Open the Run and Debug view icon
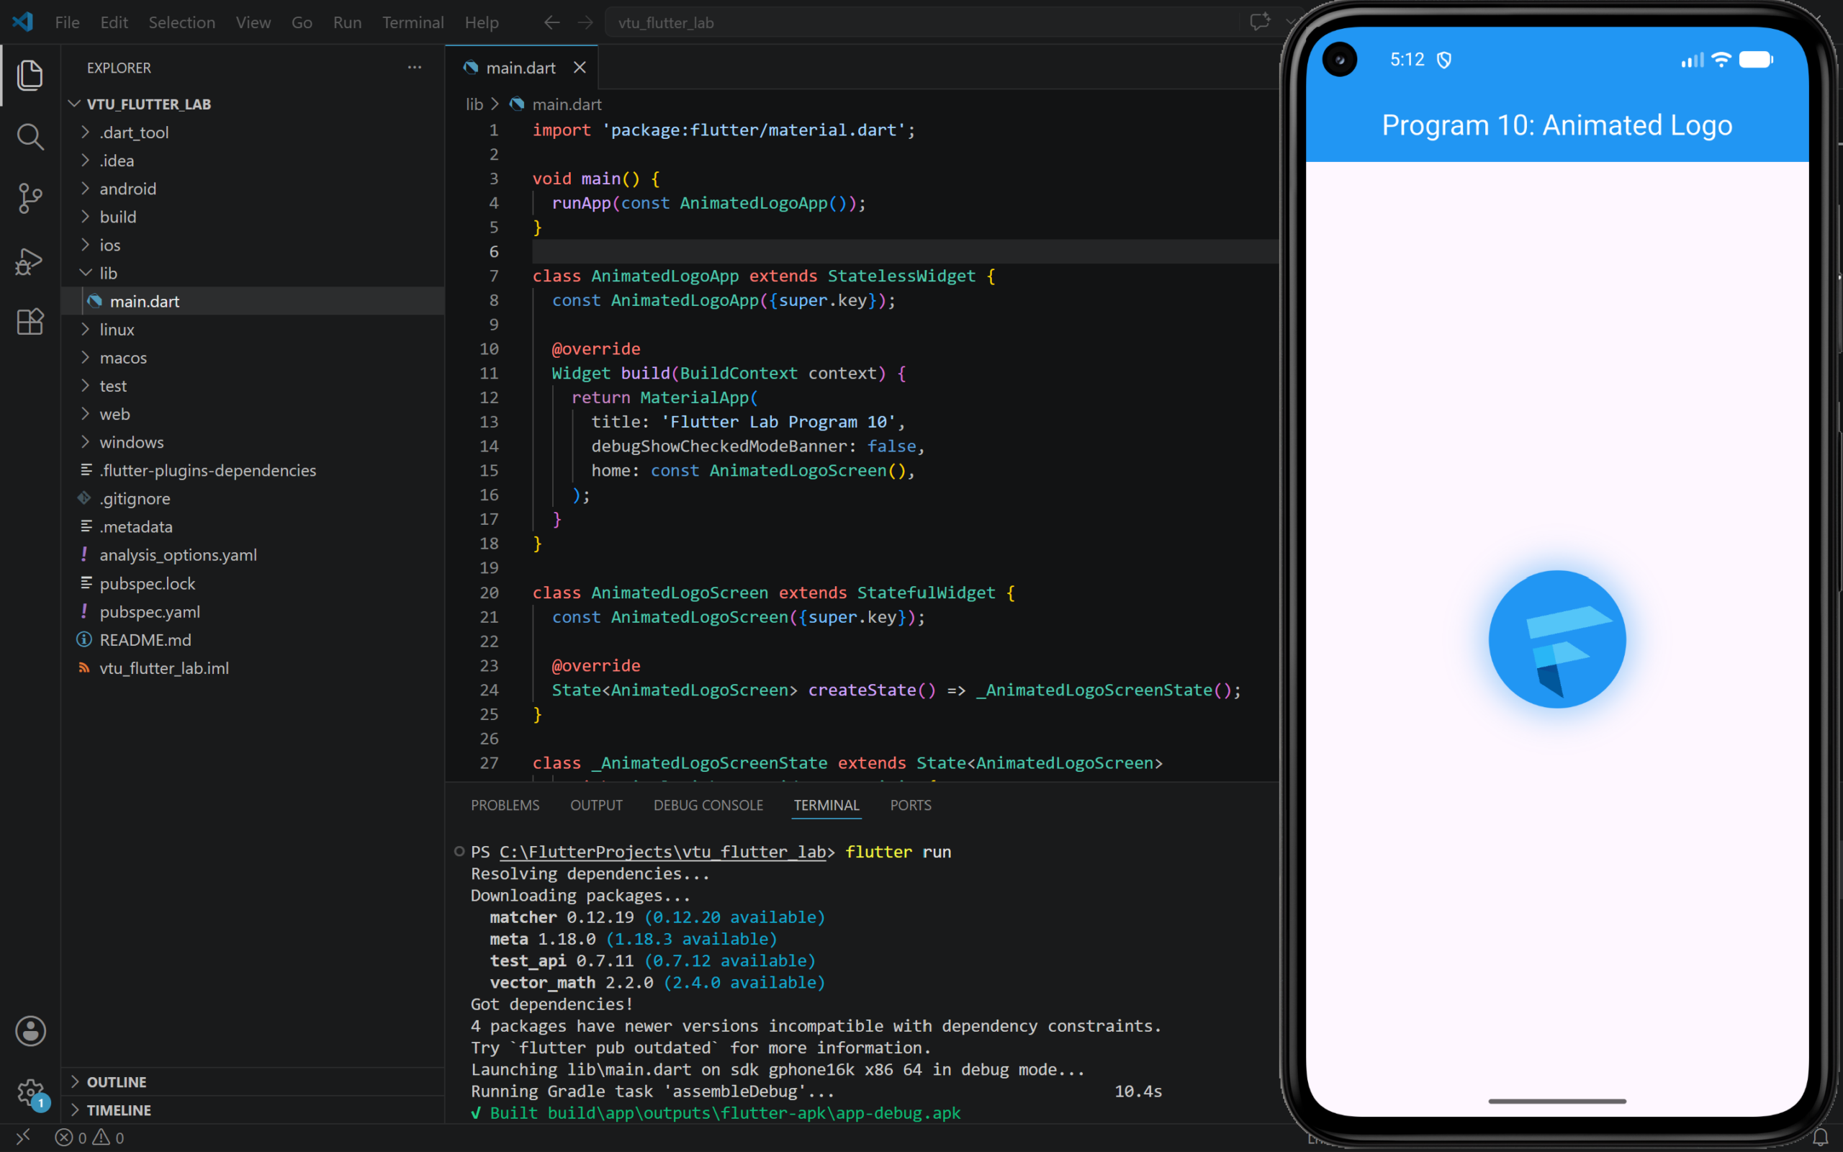The width and height of the screenshot is (1843, 1152). (x=30, y=261)
